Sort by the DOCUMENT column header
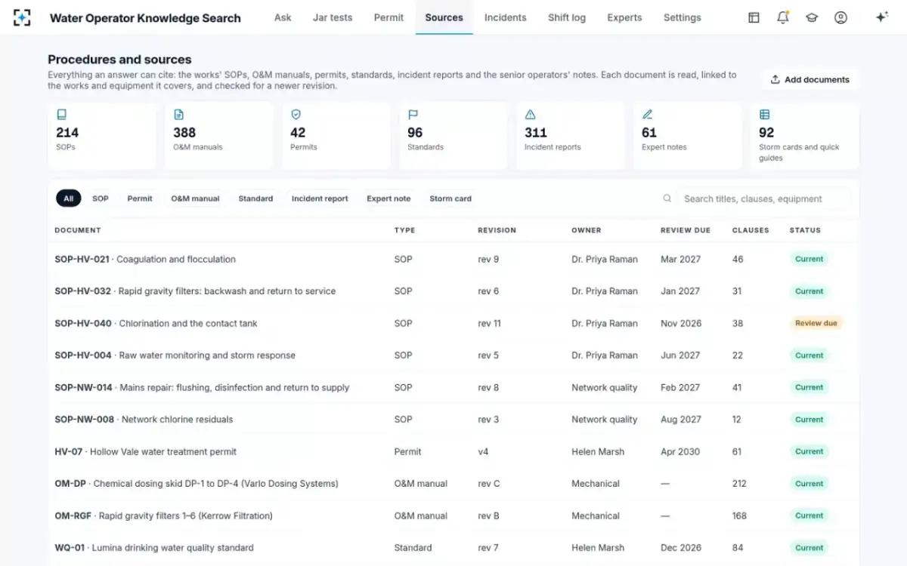Viewport: 907px width, 566px height. point(78,230)
